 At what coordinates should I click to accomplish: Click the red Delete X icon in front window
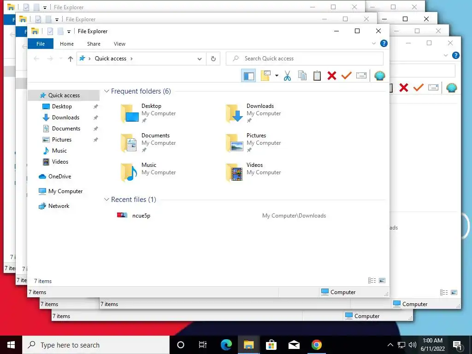pos(332,76)
